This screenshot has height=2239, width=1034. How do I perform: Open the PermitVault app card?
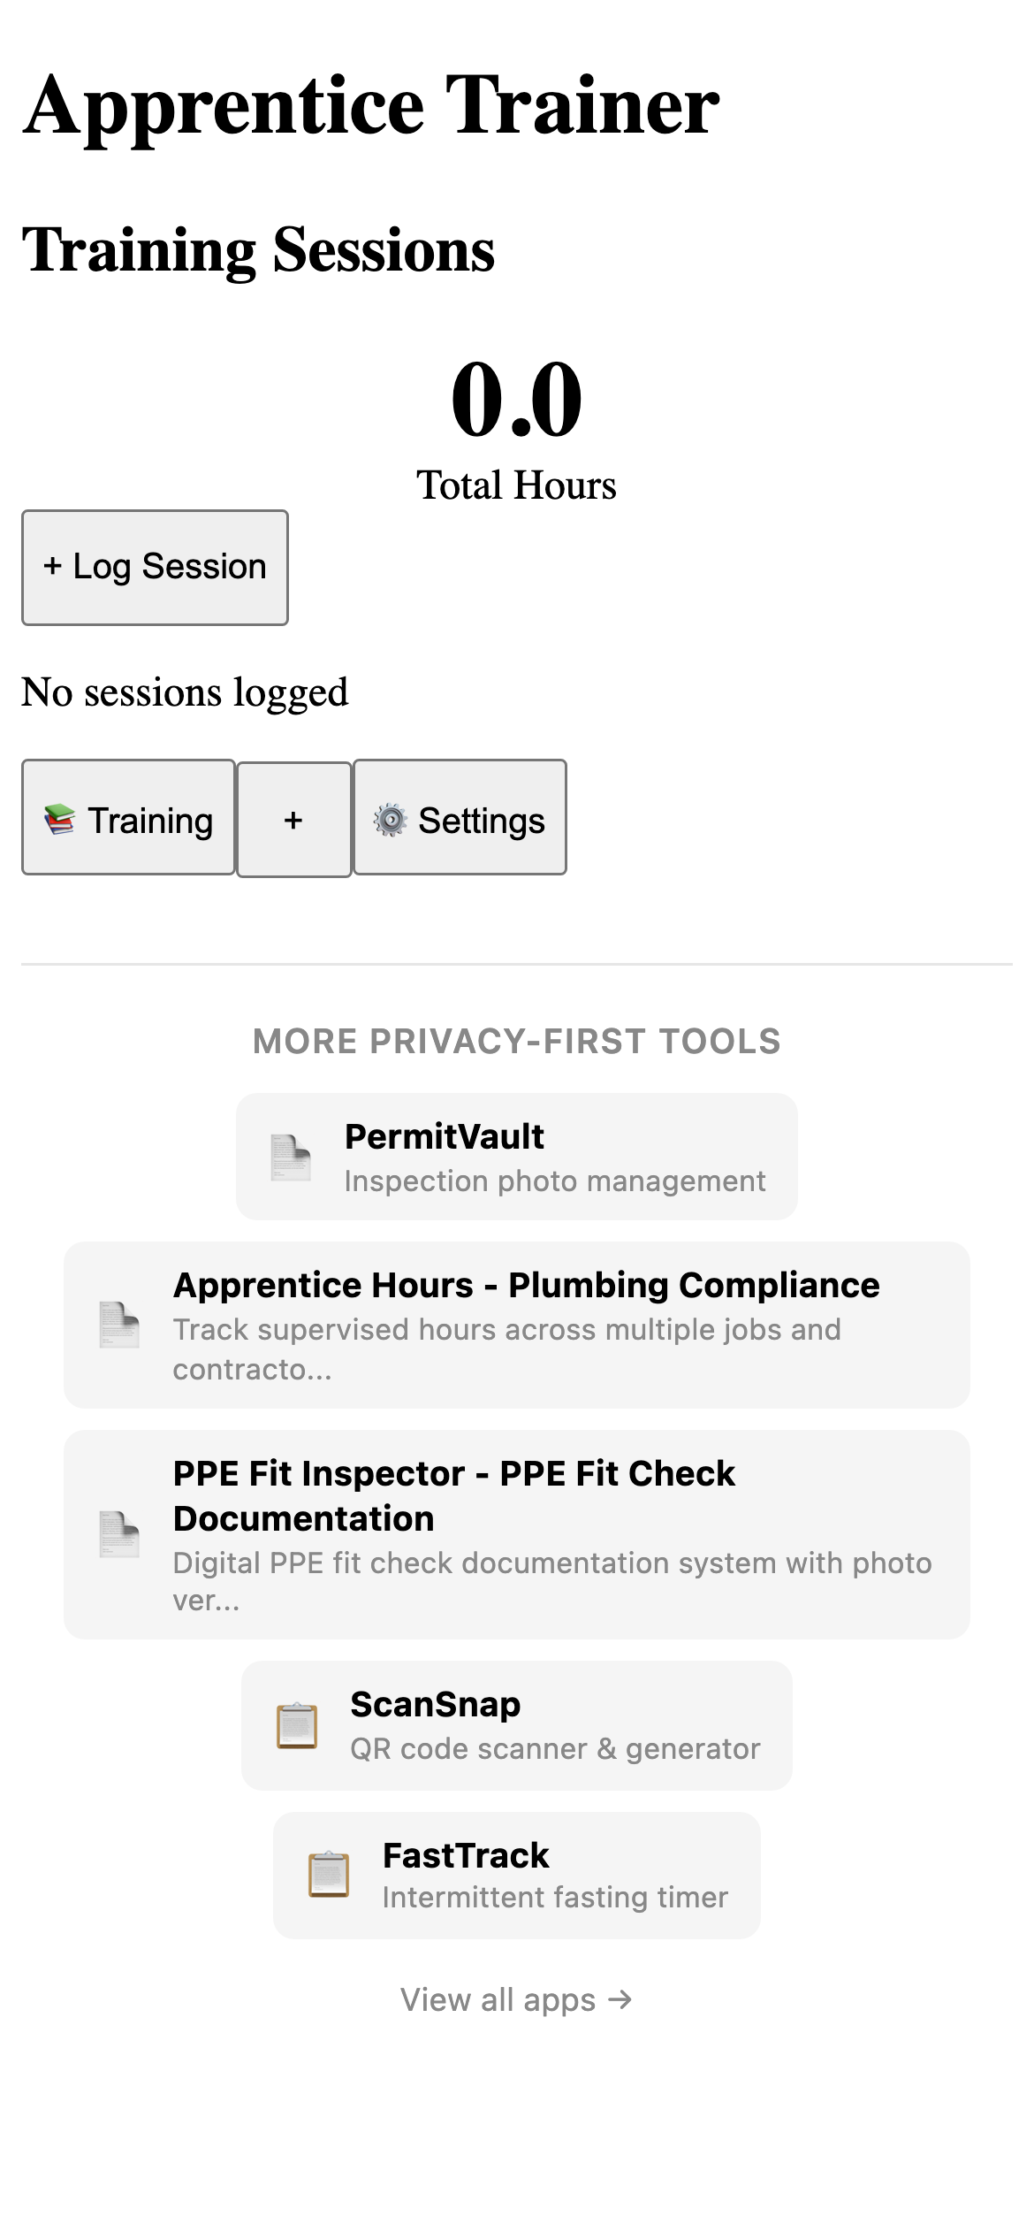pyautogui.click(x=517, y=1155)
